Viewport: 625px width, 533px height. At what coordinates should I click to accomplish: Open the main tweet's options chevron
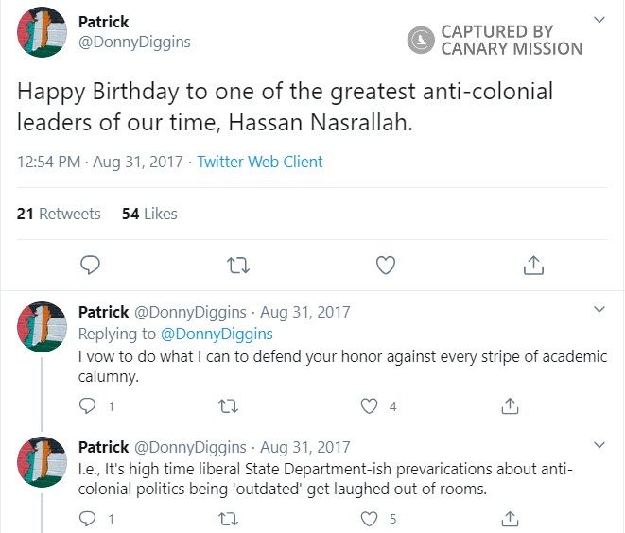599,20
